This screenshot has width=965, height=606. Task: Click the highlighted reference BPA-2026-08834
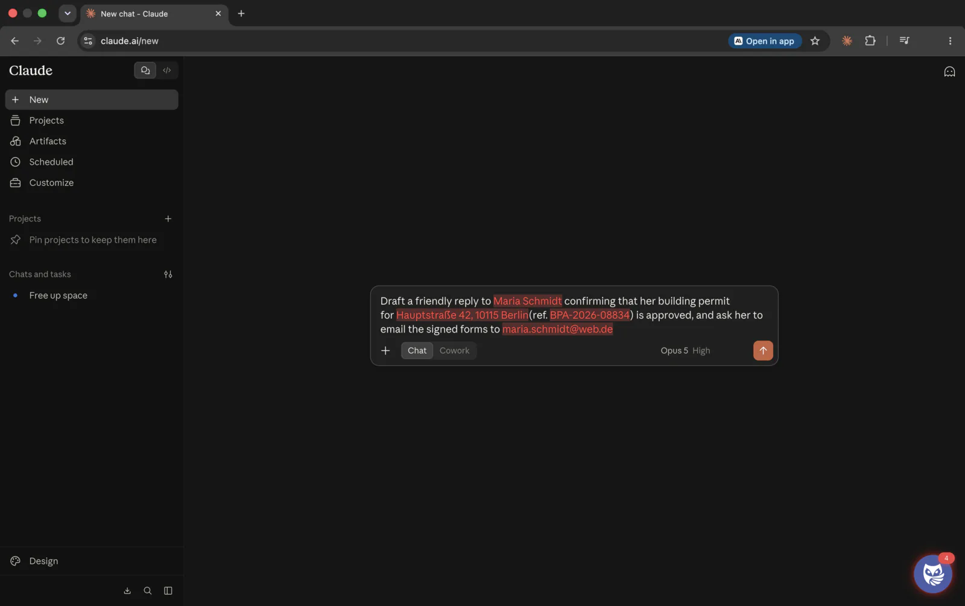[590, 315]
